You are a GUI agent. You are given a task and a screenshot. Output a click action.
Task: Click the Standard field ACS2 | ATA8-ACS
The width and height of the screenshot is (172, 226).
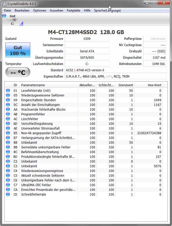[116, 70]
